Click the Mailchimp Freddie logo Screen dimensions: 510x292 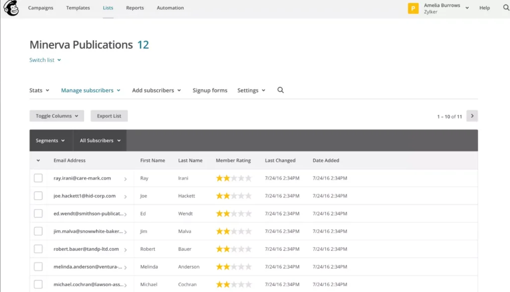[11, 8]
